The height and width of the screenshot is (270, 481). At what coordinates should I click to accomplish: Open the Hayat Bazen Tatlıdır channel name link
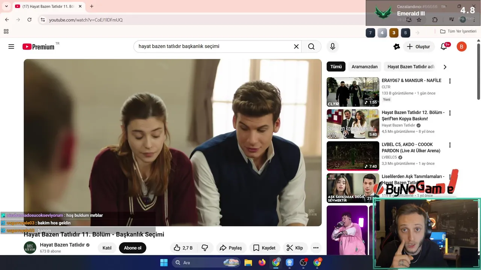(x=62, y=245)
